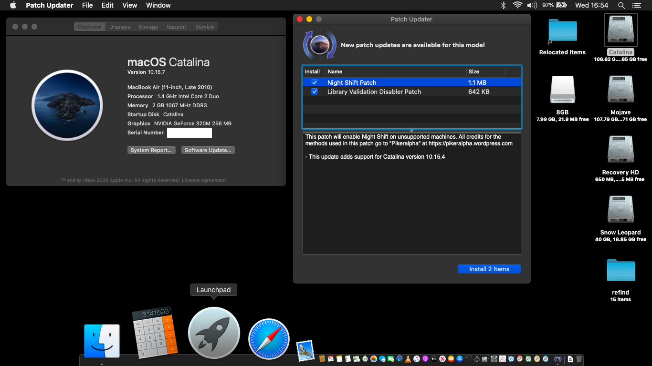Select the 8GB removable drive icon

tap(562, 89)
